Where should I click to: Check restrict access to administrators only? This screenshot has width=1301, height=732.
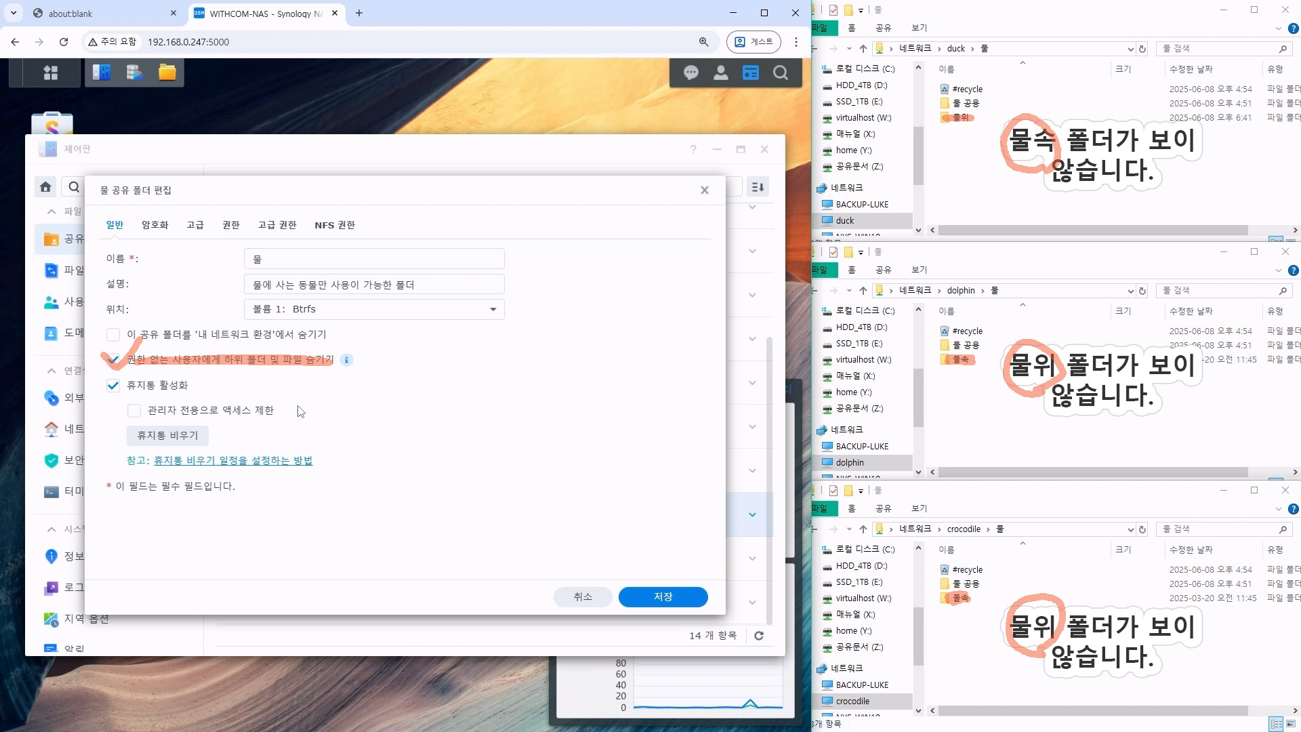point(134,411)
